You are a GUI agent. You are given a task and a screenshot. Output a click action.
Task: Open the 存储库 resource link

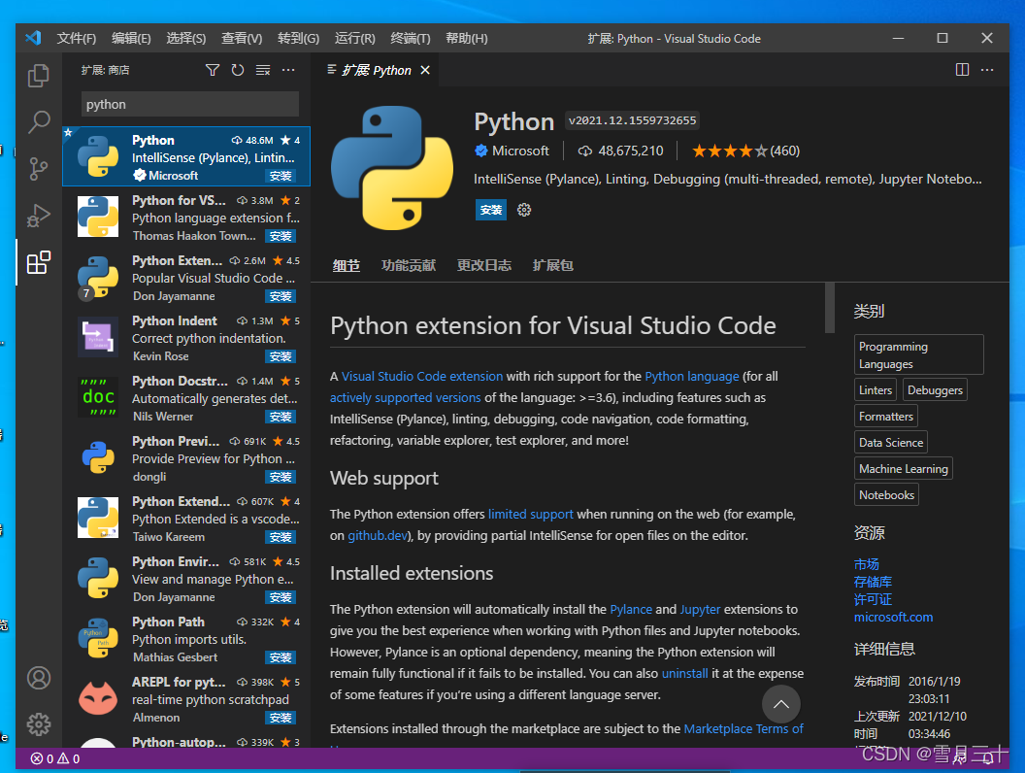point(873,582)
